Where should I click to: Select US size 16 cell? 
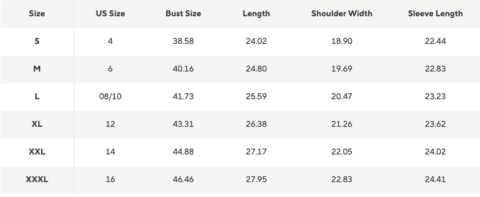(110, 180)
